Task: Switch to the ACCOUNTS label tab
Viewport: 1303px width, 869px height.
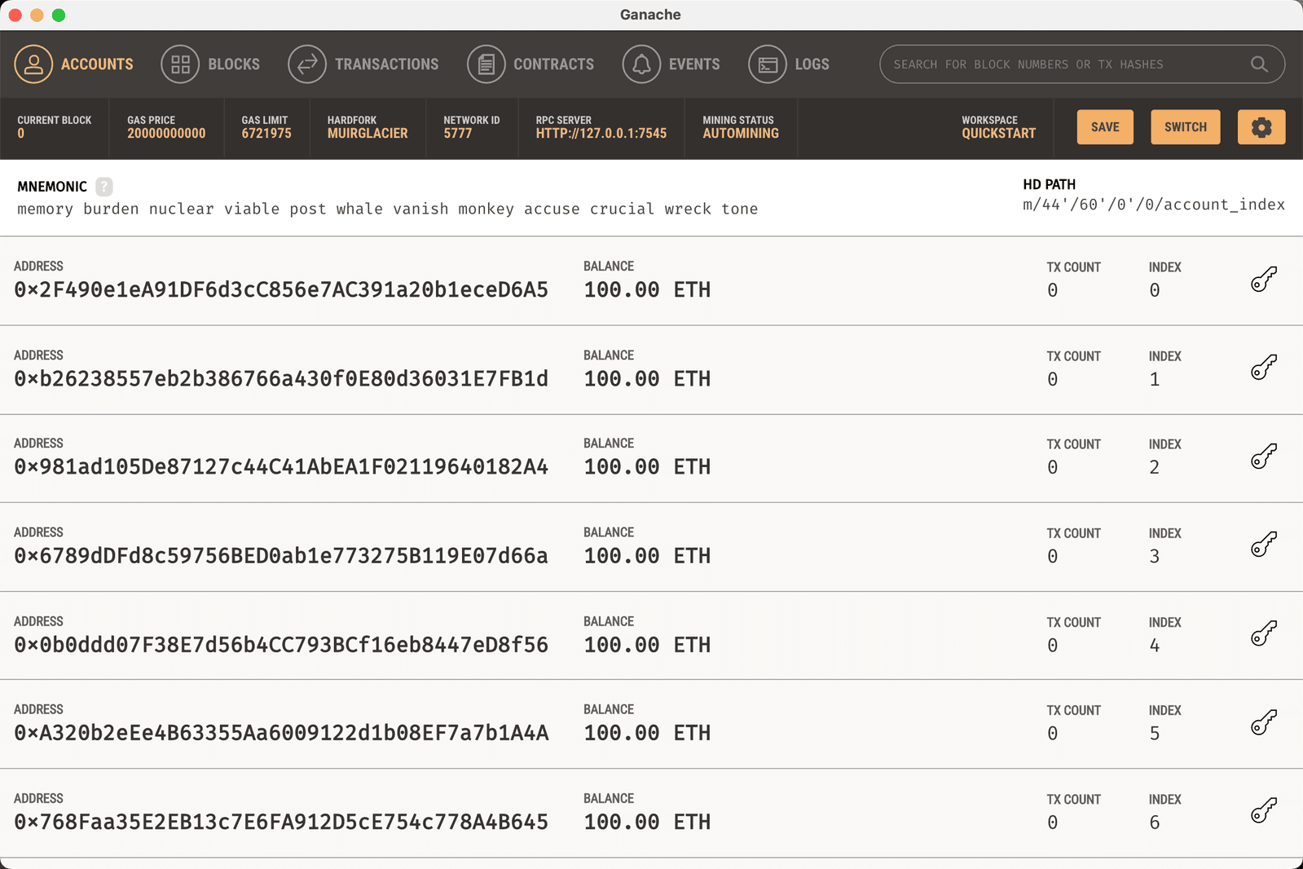Action: [x=97, y=64]
